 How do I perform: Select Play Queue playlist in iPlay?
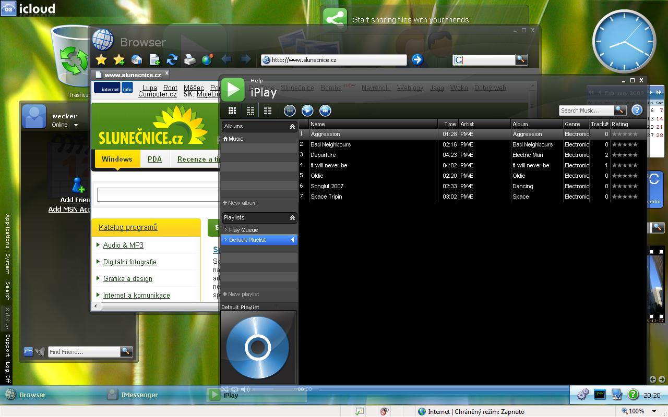click(x=259, y=230)
